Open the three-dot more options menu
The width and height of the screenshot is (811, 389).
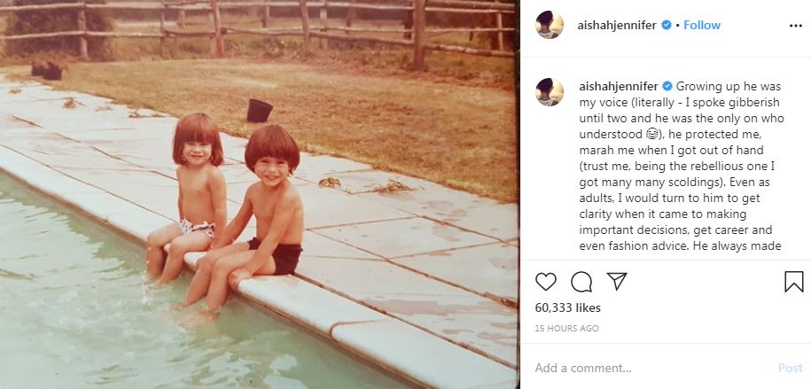(x=795, y=26)
